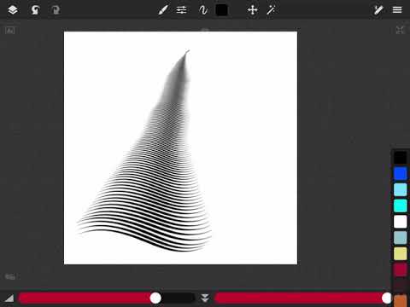
Task: Toggle the fullscreen expand icon
Action: (x=400, y=30)
